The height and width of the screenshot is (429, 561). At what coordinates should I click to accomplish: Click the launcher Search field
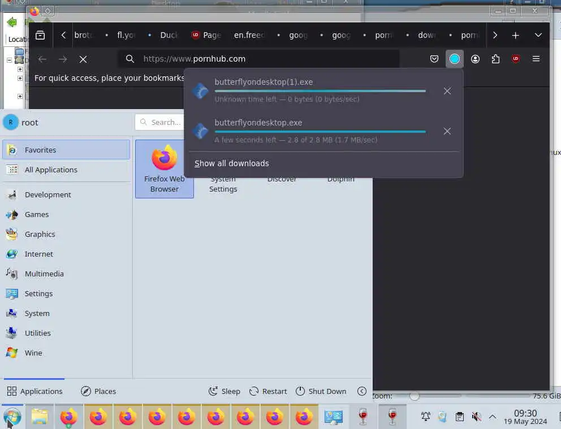click(159, 122)
